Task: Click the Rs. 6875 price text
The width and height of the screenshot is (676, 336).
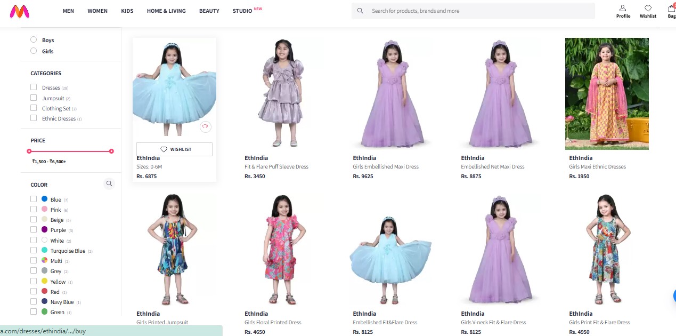Action: [x=146, y=176]
